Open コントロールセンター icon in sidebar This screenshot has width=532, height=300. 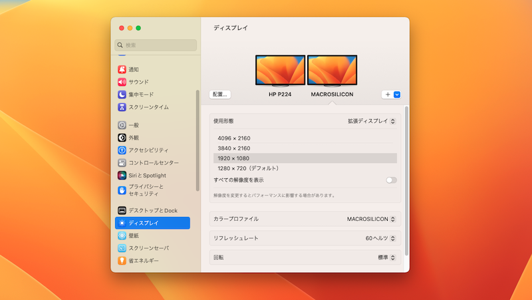coord(122,162)
